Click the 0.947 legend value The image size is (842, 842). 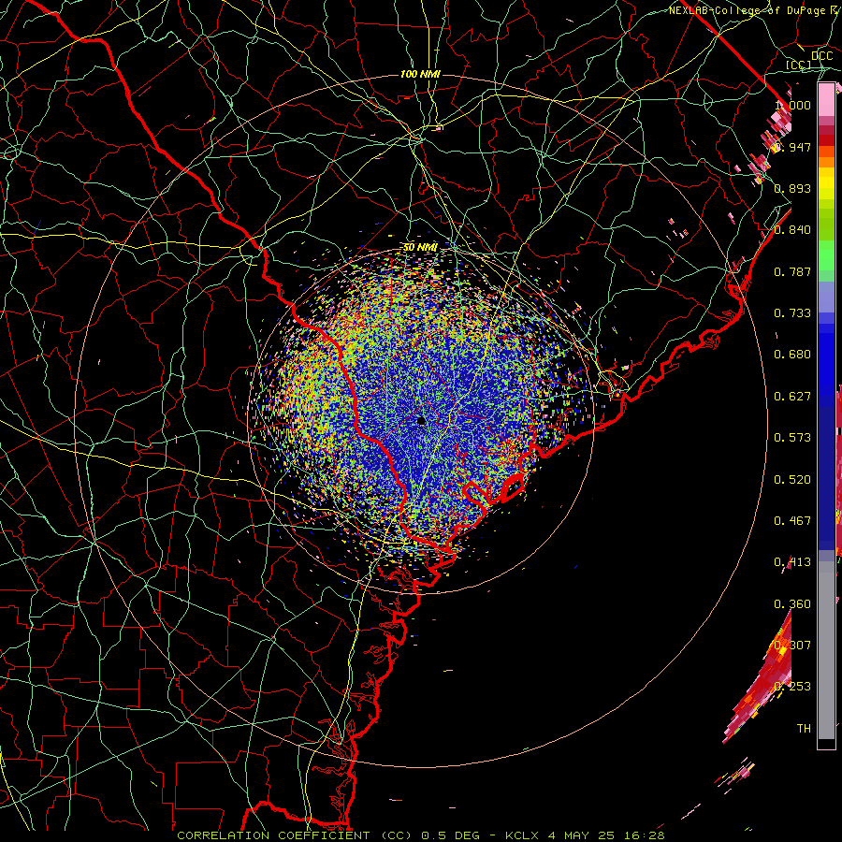point(792,147)
